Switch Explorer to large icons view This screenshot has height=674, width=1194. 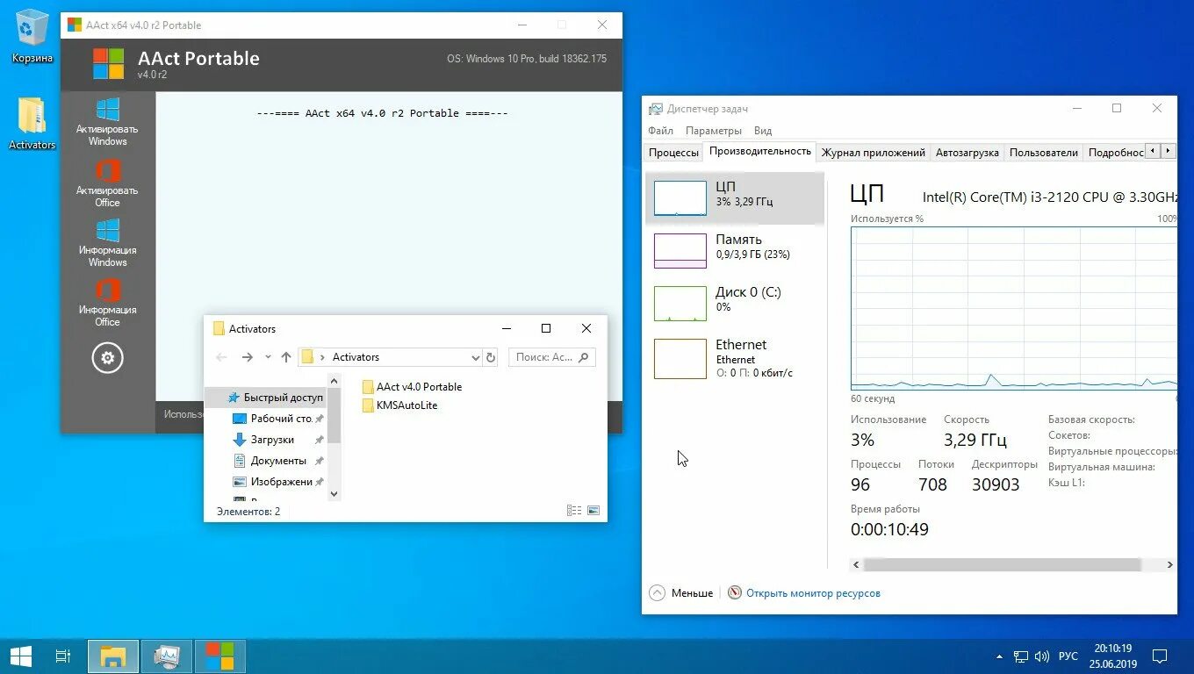tap(593, 510)
